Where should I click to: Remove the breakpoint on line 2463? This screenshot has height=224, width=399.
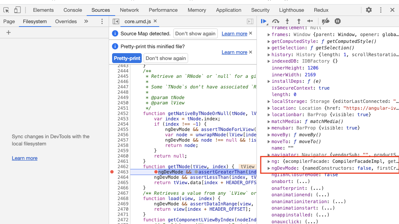pyautogui.click(x=112, y=172)
